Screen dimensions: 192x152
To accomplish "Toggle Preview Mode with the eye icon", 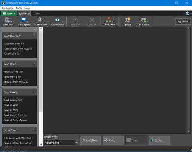I will [x=58, y=20].
